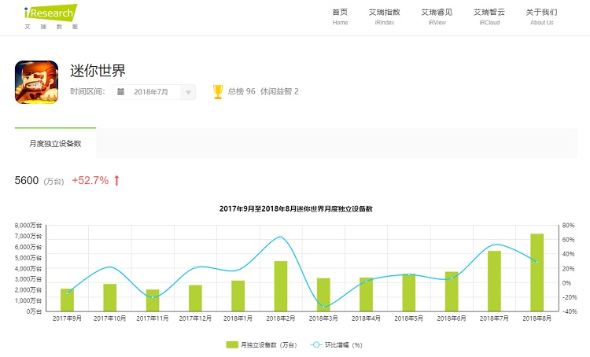Open the 艾瑞指数 iRIndex menu item
This screenshot has height=357, width=590.
384,17
